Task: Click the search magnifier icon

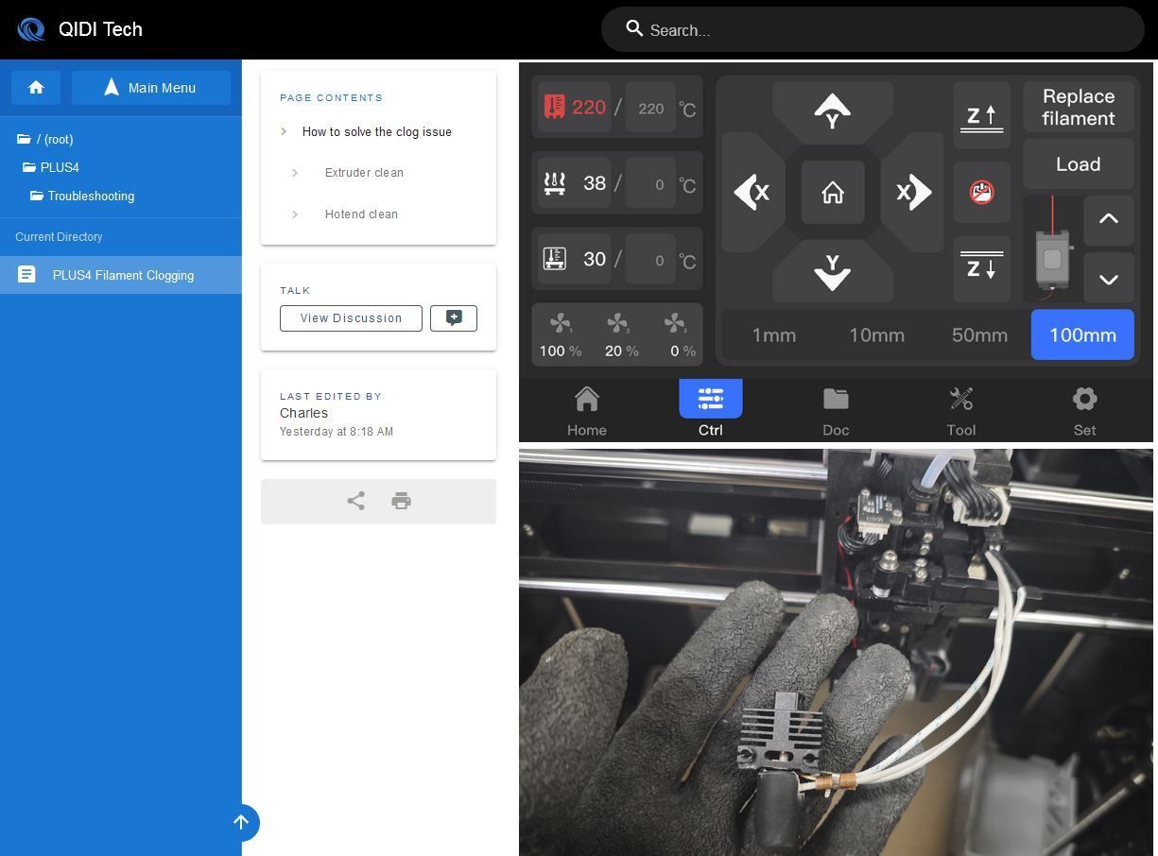Action: click(x=634, y=29)
